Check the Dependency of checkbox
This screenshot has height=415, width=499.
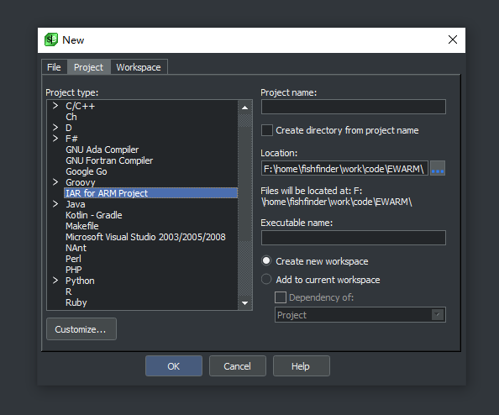coord(281,297)
